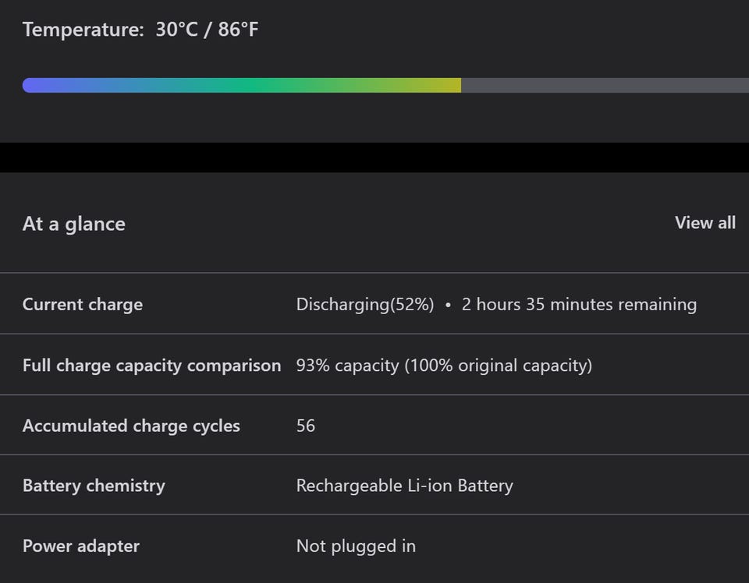Click the 93% capacity value

click(x=347, y=365)
